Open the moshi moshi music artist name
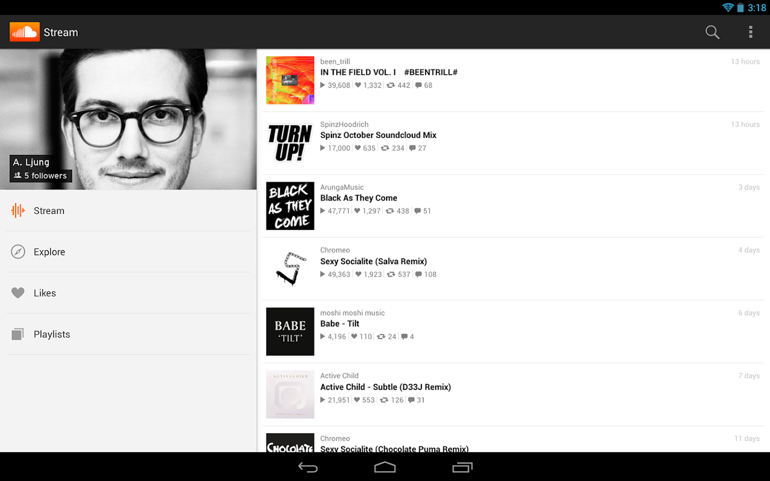770x481 pixels. pyautogui.click(x=352, y=313)
